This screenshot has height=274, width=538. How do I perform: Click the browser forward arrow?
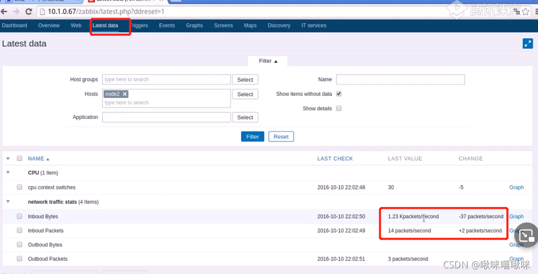click(16, 11)
